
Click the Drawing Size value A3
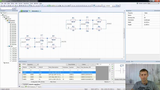click(145, 18)
